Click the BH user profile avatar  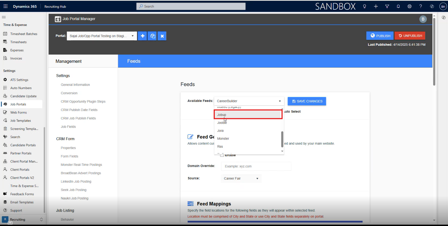443,7
